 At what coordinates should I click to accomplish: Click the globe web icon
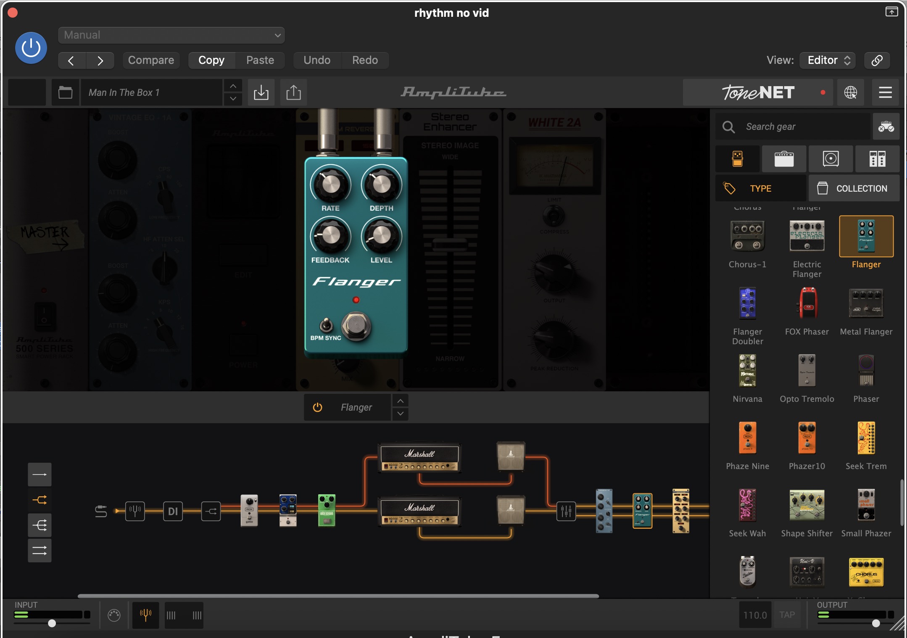coord(851,92)
